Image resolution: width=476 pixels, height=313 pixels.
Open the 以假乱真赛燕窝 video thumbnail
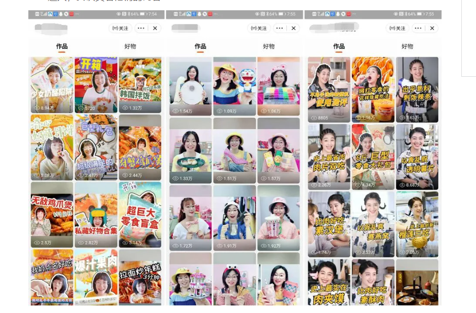tap(373, 224)
